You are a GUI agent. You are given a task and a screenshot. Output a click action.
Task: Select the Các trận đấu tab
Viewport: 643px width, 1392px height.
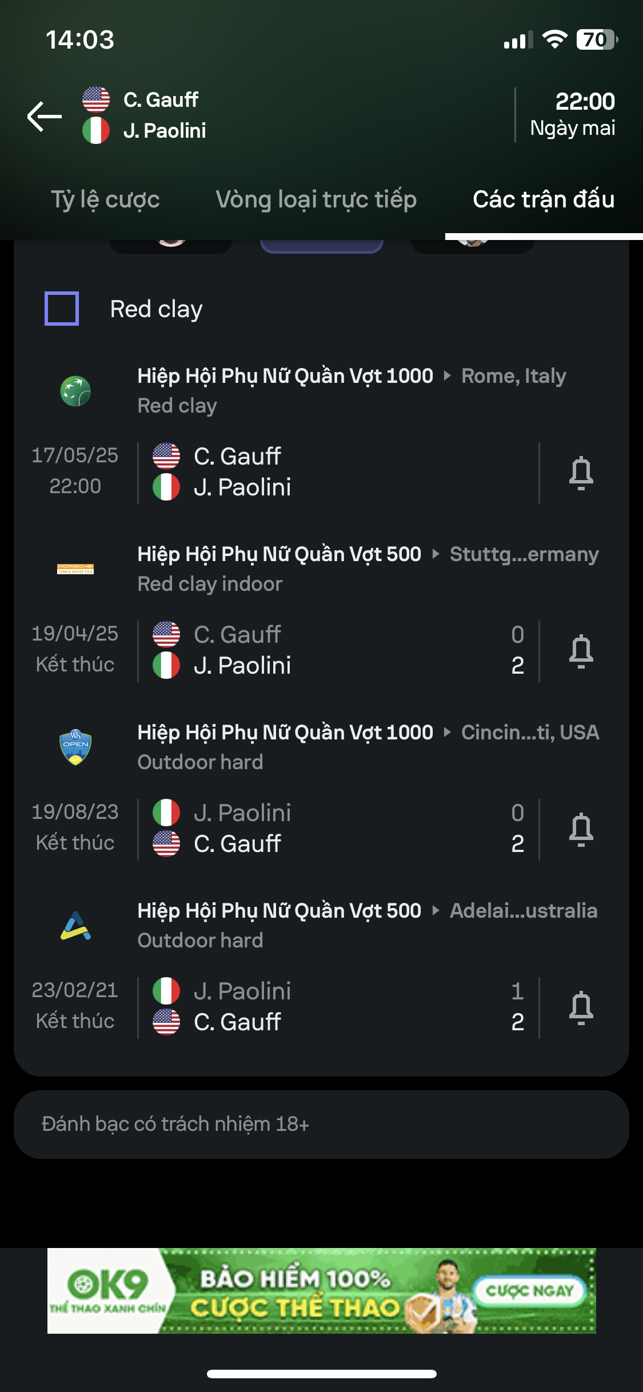544,200
